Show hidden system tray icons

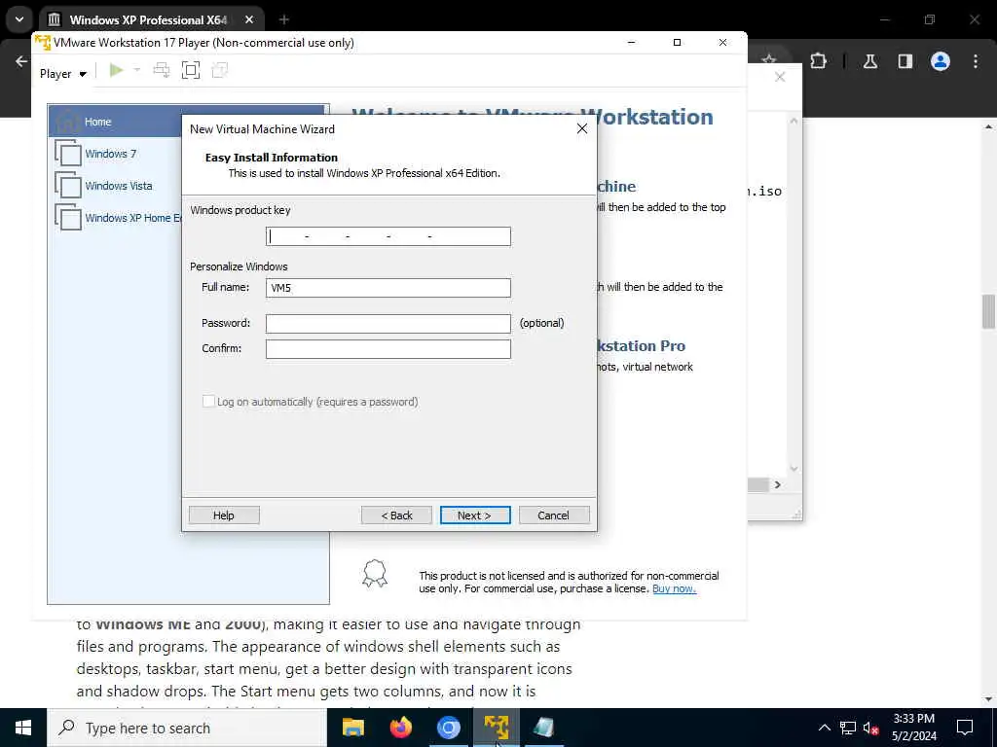[824, 728]
